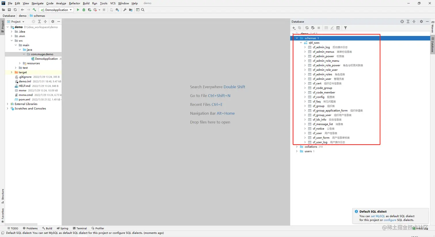Open the DemoApplication run configuration dropdown
This screenshot has width=435, height=237.
(x=56, y=10)
